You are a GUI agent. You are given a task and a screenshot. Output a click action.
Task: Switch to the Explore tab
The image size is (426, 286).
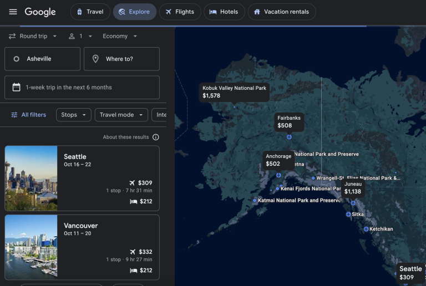(135, 12)
